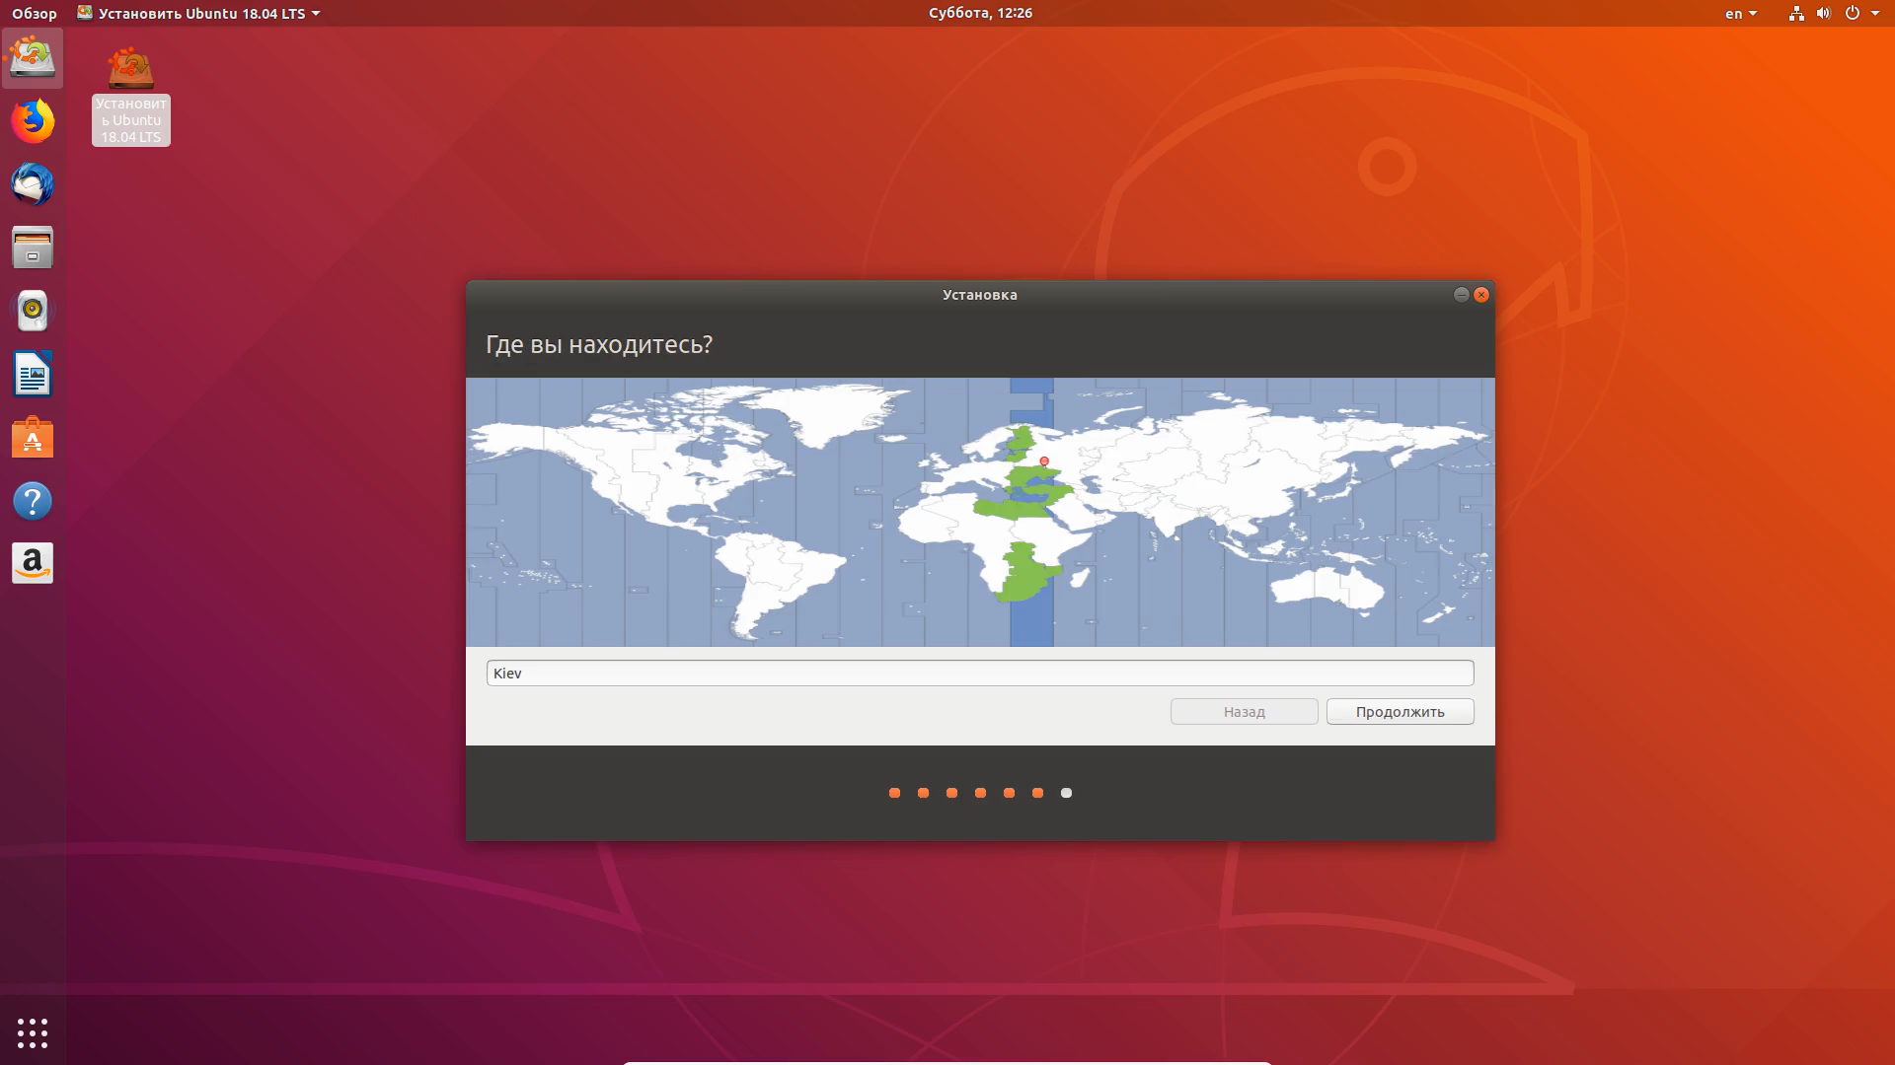Open the Help icon in the dock
1895x1065 pixels.
pos(33,501)
